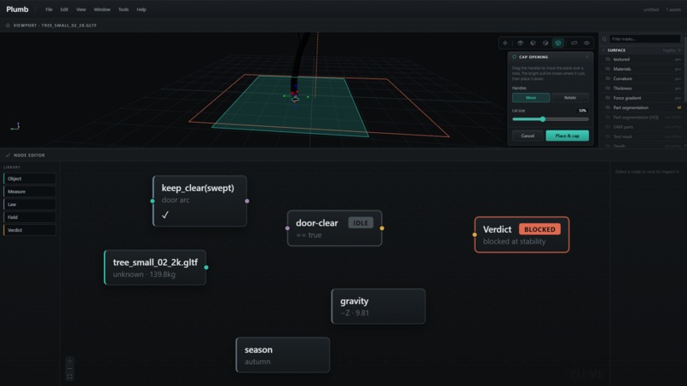Toggle visibility of the Force gradient mask
The height and width of the screenshot is (386, 687).
(x=608, y=98)
